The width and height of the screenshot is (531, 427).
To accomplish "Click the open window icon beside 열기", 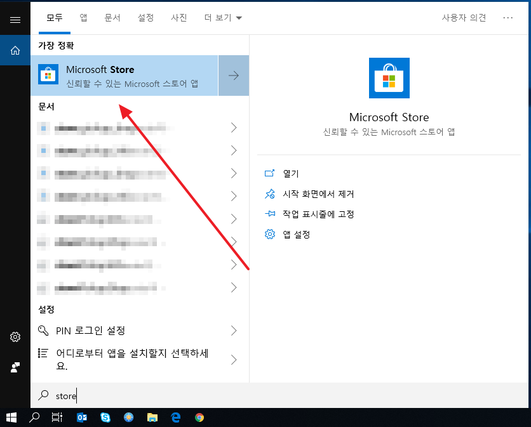I will click(x=269, y=173).
